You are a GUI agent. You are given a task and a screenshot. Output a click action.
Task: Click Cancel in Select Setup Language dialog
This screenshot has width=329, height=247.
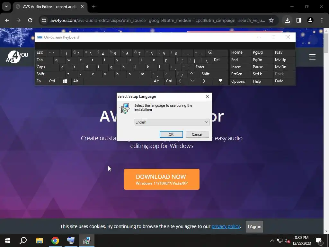(x=197, y=134)
